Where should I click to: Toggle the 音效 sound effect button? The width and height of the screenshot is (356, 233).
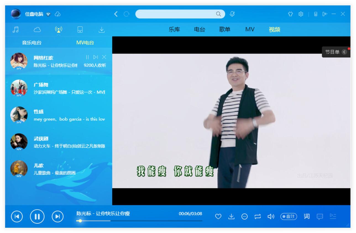[289, 217]
